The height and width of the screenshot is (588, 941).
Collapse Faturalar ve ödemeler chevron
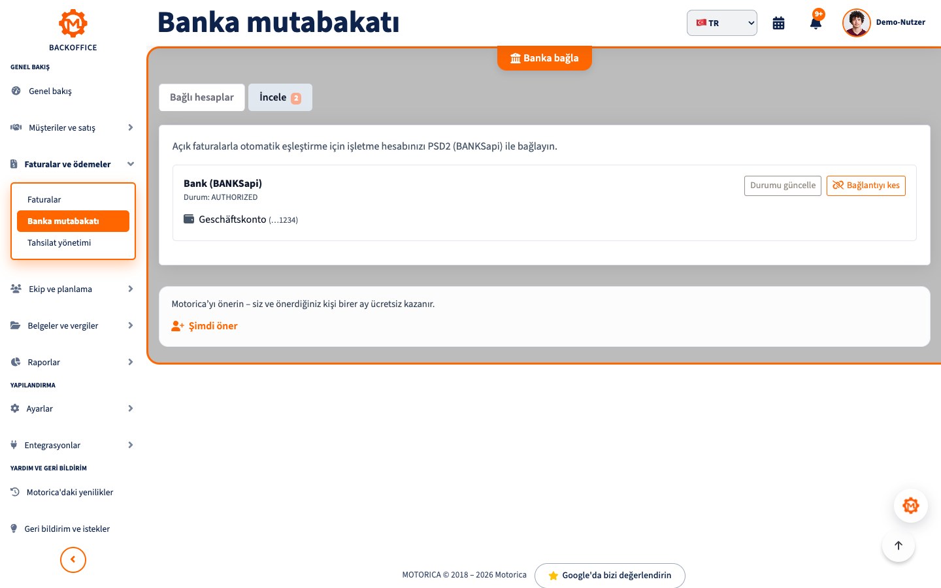pyautogui.click(x=131, y=164)
